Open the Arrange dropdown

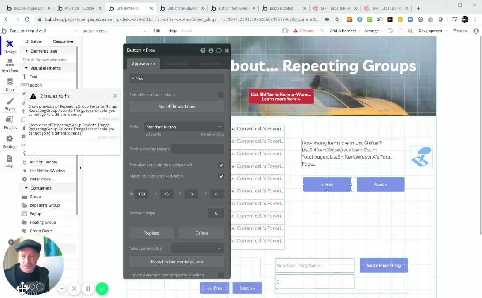(x=373, y=31)
